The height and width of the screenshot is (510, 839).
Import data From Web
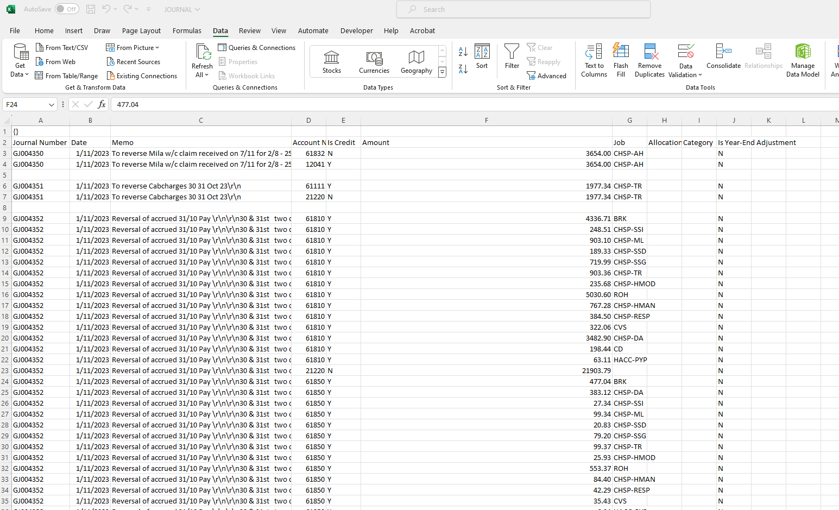(x=55, y=62)
